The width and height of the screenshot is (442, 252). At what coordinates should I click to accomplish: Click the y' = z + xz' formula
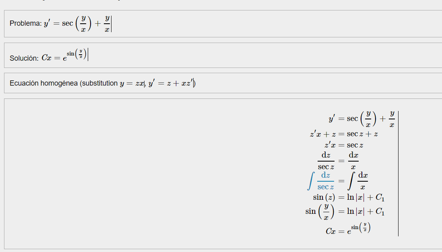171,84
